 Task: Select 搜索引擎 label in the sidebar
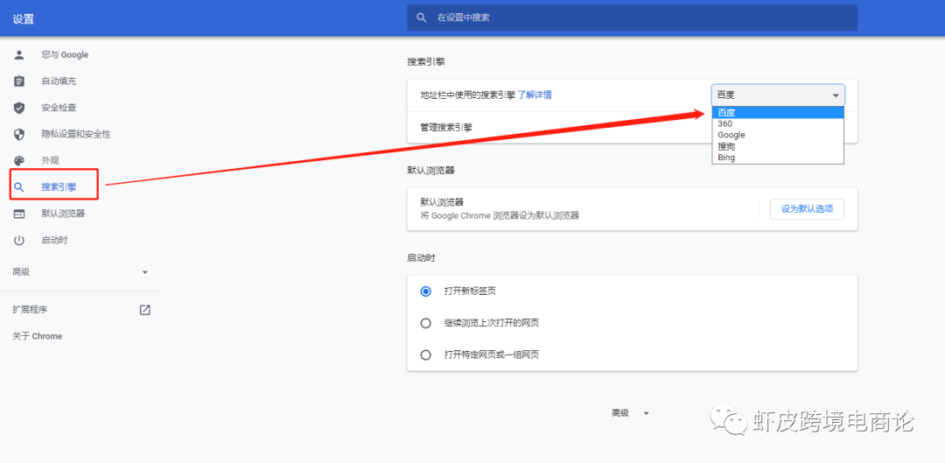(59, 187)
